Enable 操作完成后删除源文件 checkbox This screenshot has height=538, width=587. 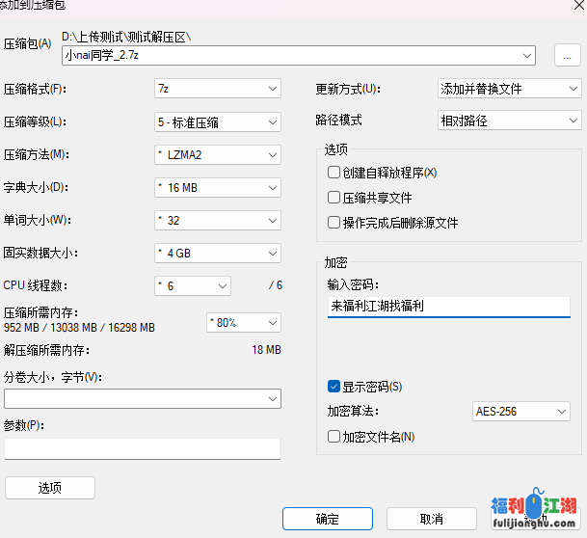click(334, 223)
